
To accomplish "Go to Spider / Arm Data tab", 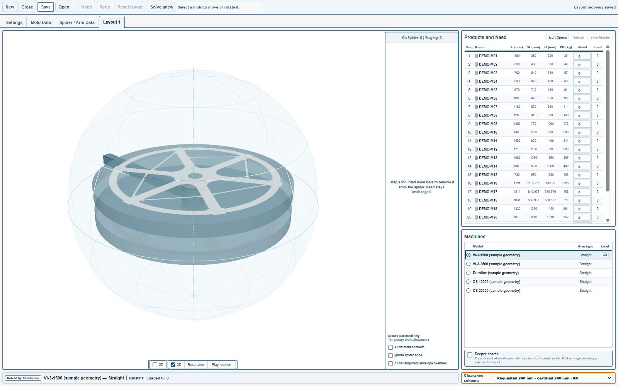I will click(77, 22).
